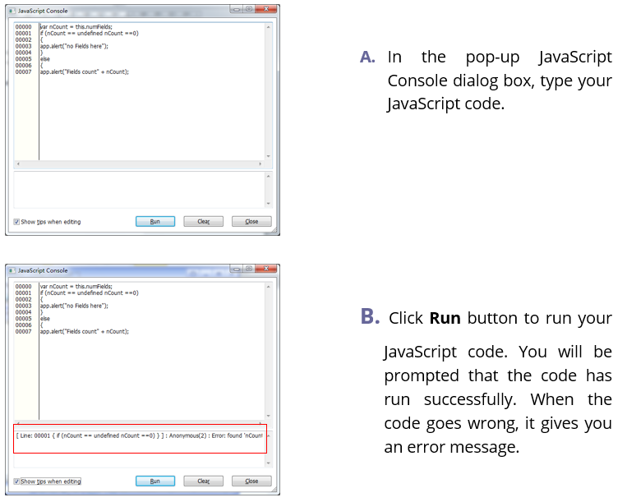
Task: Click code editor scroll-up arrow in lower console
Action: point(269,287)
